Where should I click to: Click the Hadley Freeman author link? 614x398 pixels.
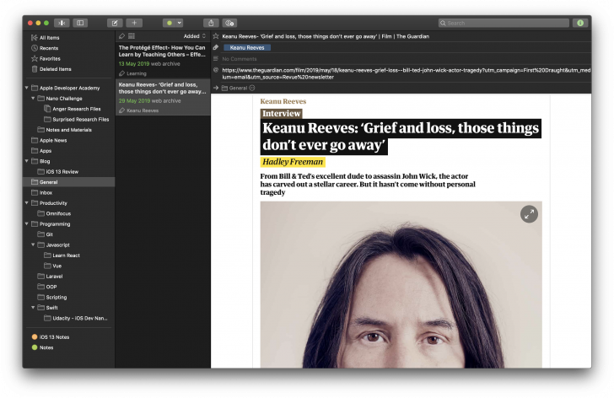point(293,162)
